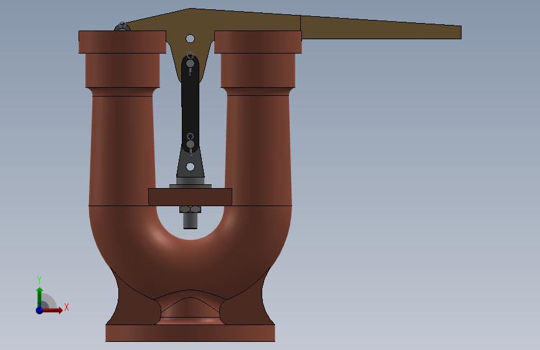The height and width of the screenshot is (350, 540).
Task: Select the right pipe top flange
Action: [258, 42]
